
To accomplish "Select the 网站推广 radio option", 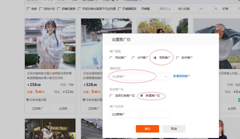I will pyautogui.click(x=111, y=58).
